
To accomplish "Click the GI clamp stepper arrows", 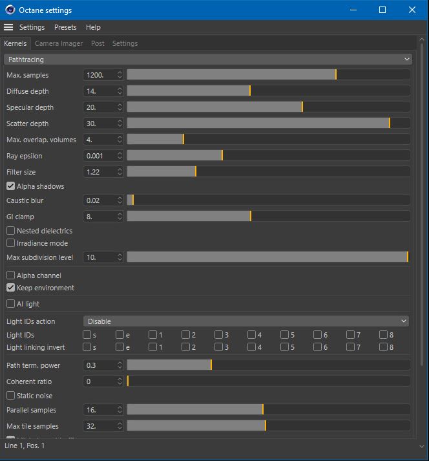I will (x=120, y=217).
